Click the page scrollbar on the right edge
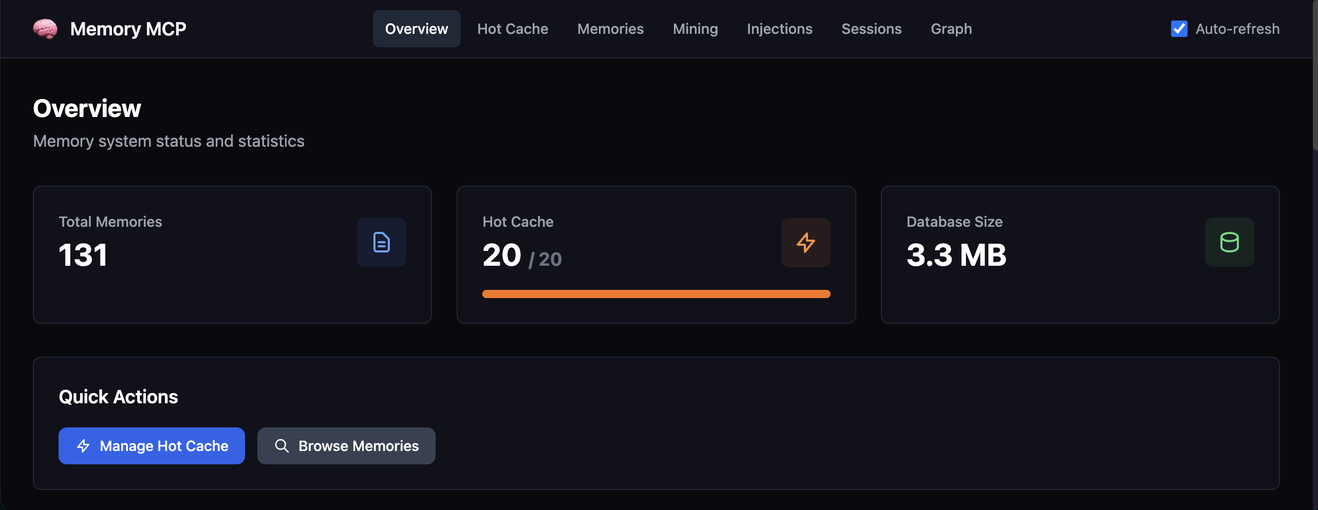1318x510 pixels. (x=1315, y=77)
